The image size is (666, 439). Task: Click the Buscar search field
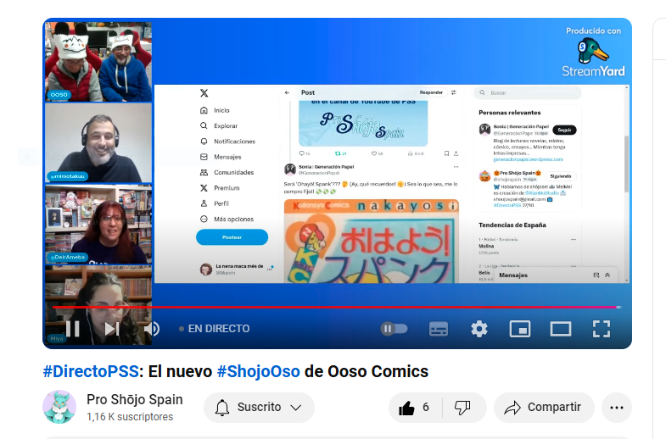(528, 92)
